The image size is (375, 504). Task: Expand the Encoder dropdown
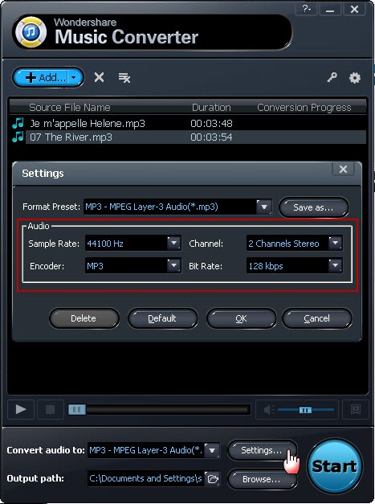[173, 265]
